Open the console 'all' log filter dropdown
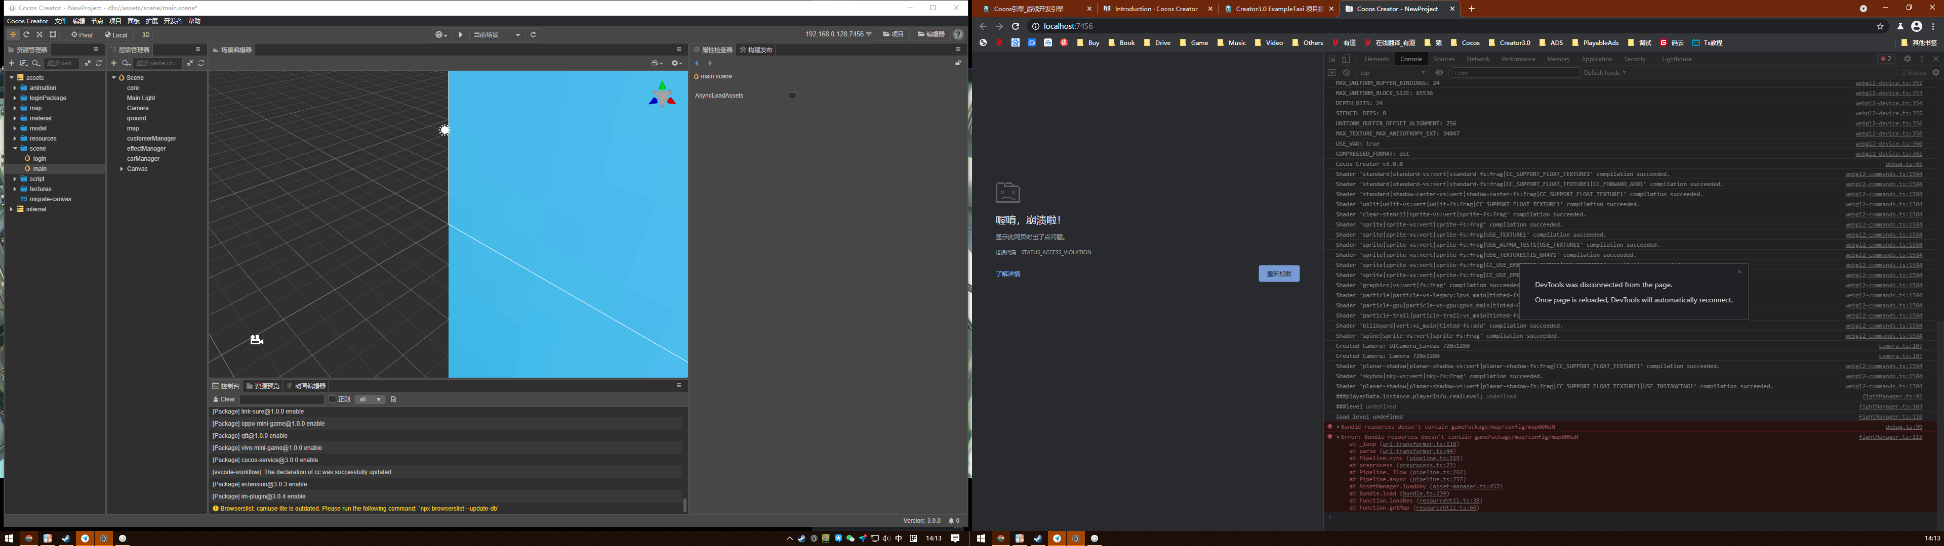This screenshot has height=546, width=1944. 370,400
